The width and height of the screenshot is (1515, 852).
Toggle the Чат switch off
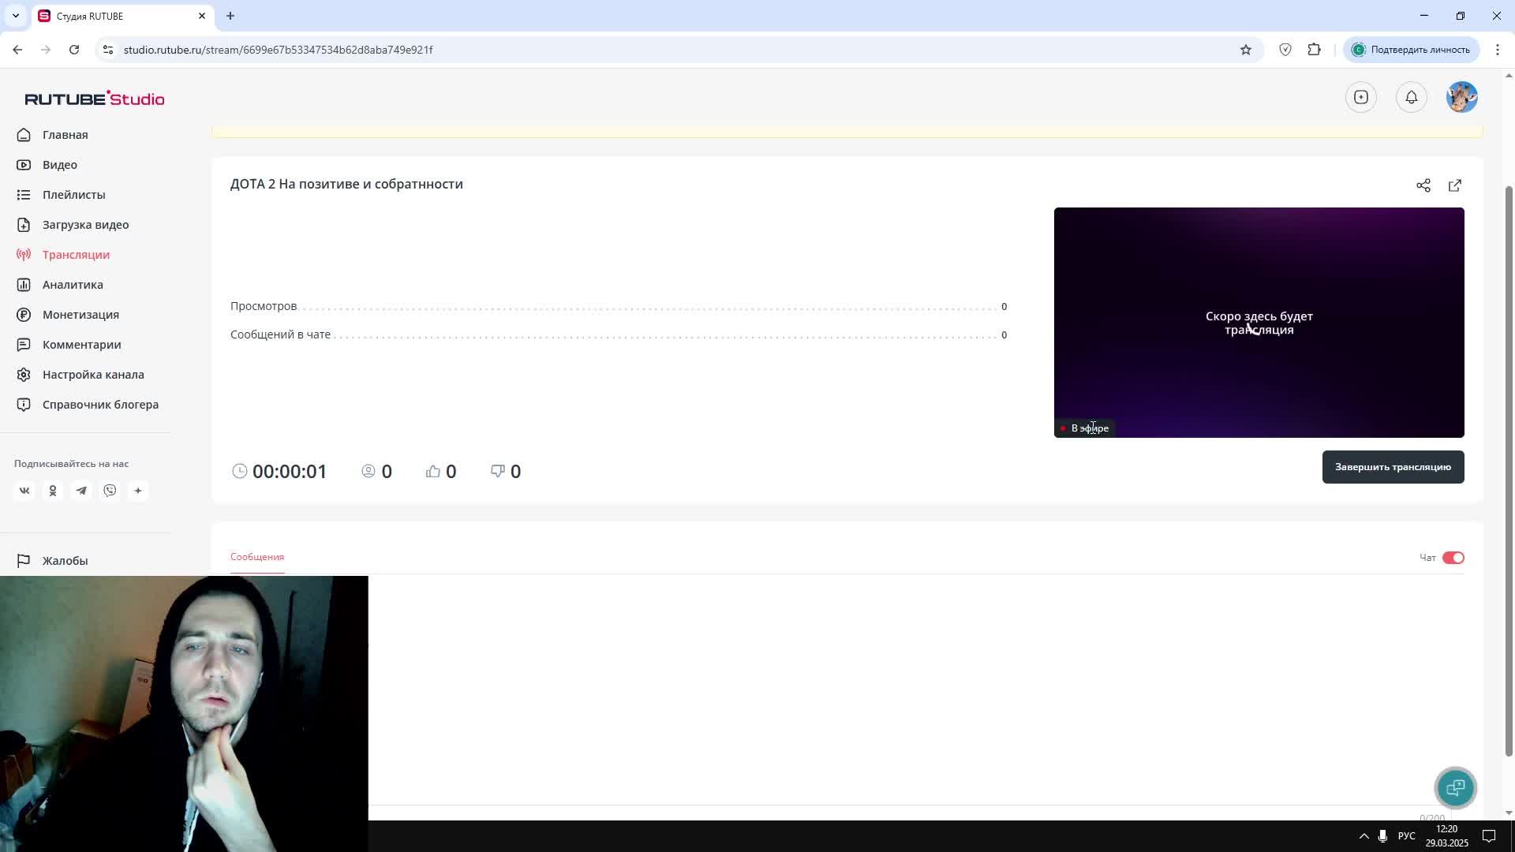tap(1453, 558)
